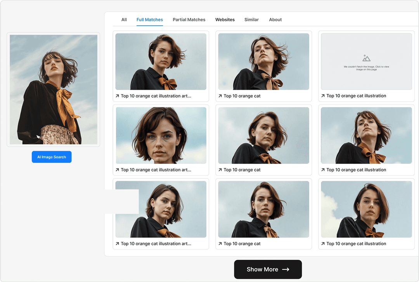Go to the Websites tab
This screenshot has height=282, width=419.
pos(225,19)
